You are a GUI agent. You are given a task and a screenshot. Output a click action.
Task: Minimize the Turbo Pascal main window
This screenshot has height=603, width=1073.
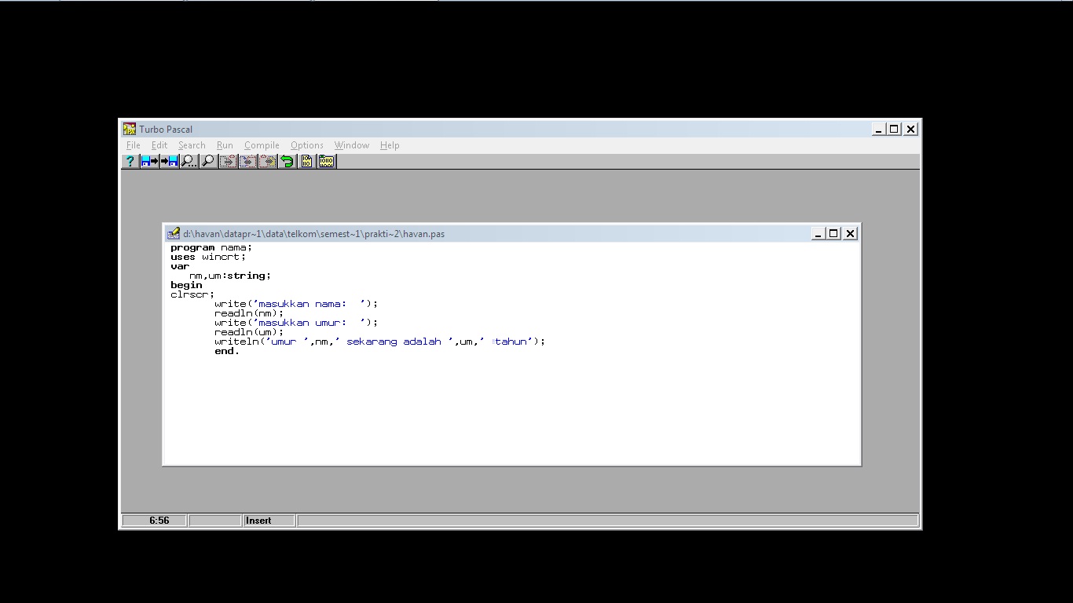coord(879,129)
